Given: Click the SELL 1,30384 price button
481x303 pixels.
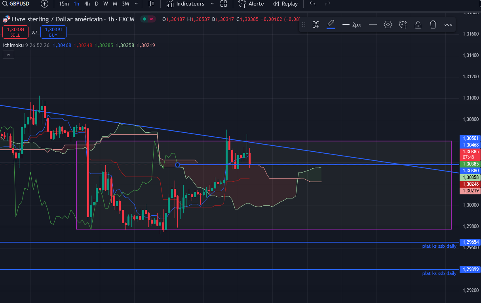Looking at the screenshot, I should coord(15,32).
